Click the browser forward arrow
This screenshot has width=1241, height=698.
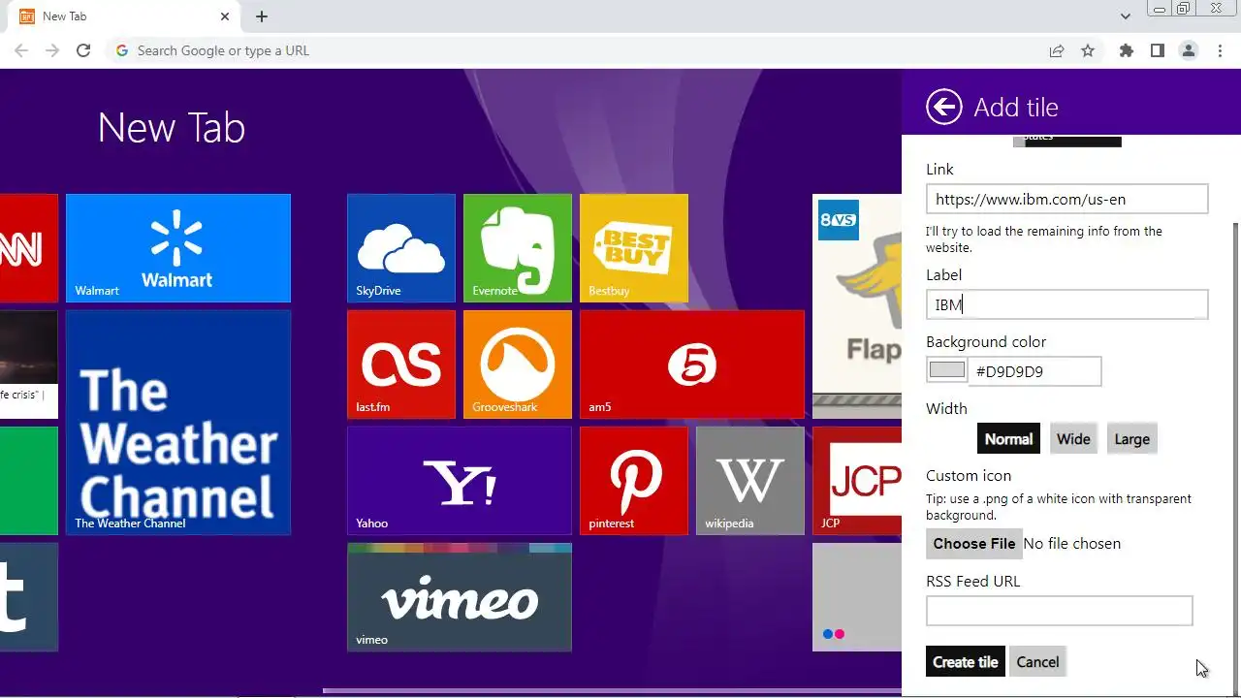pyautogui.click(x=52, y=50)
